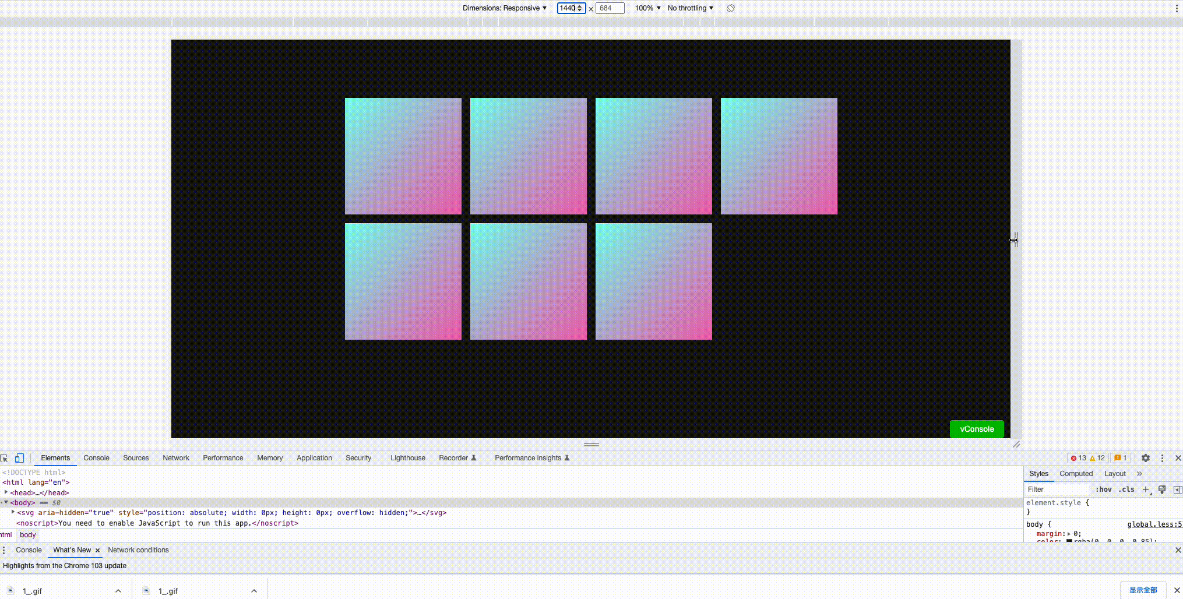This screenshot has width=1183, height=599.
Task: Open the customize and control DevTools menu
Action: click(1162, 458)
